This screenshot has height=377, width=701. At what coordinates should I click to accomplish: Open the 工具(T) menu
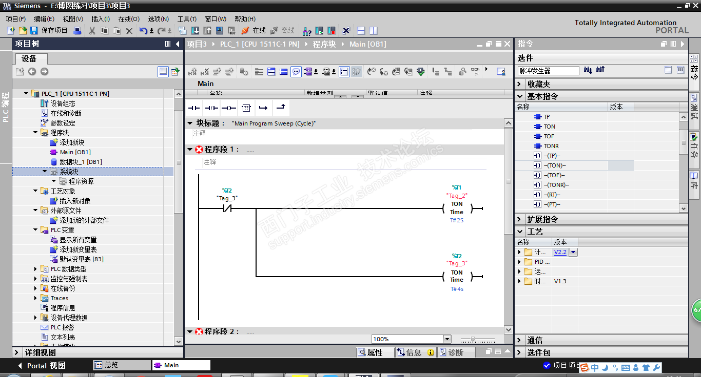pos(187,19)
